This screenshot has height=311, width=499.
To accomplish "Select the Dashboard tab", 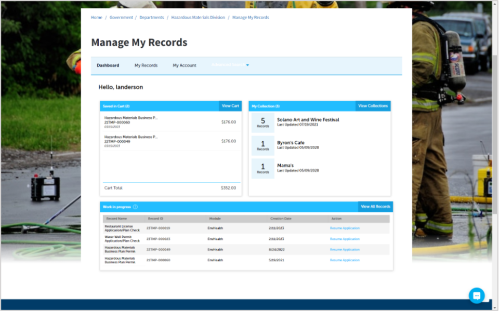I will click(x=108, y=65).
